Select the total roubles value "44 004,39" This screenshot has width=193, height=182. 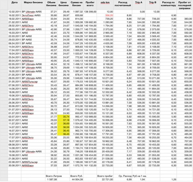76,180
